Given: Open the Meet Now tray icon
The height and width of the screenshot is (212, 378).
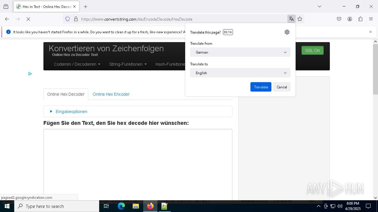Looking at the screenshot, I should point(325,206).
